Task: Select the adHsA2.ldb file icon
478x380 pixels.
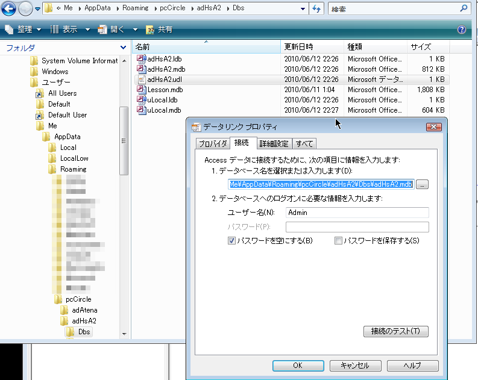Action: [141, 59]
